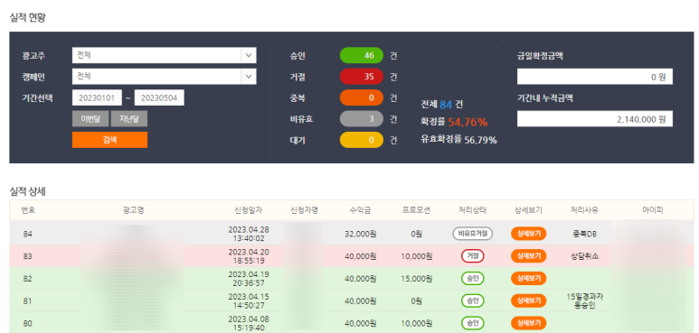Image resolution: width=699 pixels, height=333 pixels.
Task: Click row number 83
Action: [x=28, y=256]
